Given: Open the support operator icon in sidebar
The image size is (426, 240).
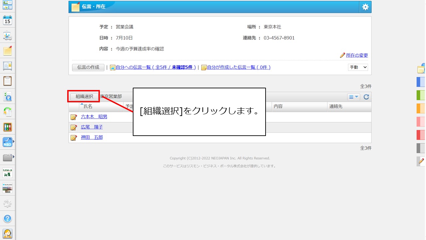Looking at the screenshot, I should click(7, 233).
